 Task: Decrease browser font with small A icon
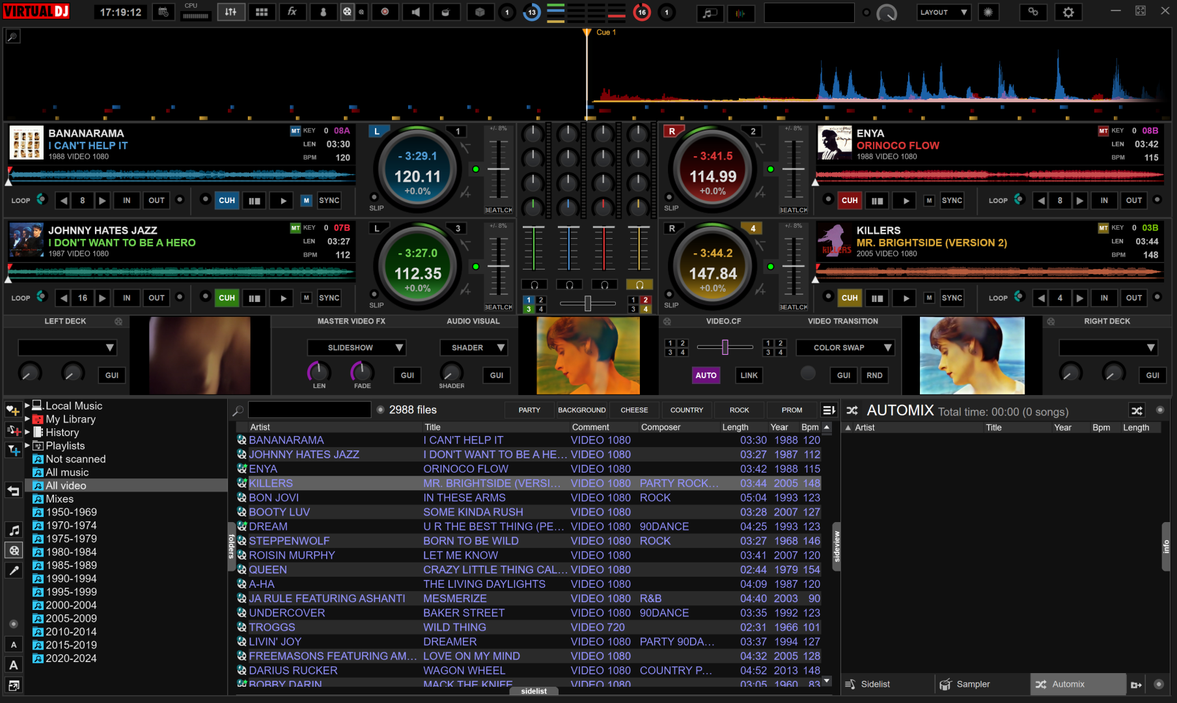point(14,644)
